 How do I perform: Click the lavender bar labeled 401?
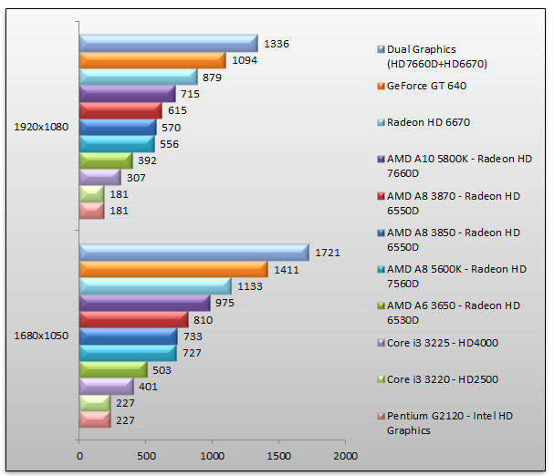click(107, 387)
